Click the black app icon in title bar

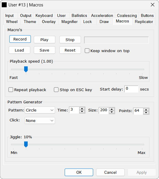pos(4,5)
